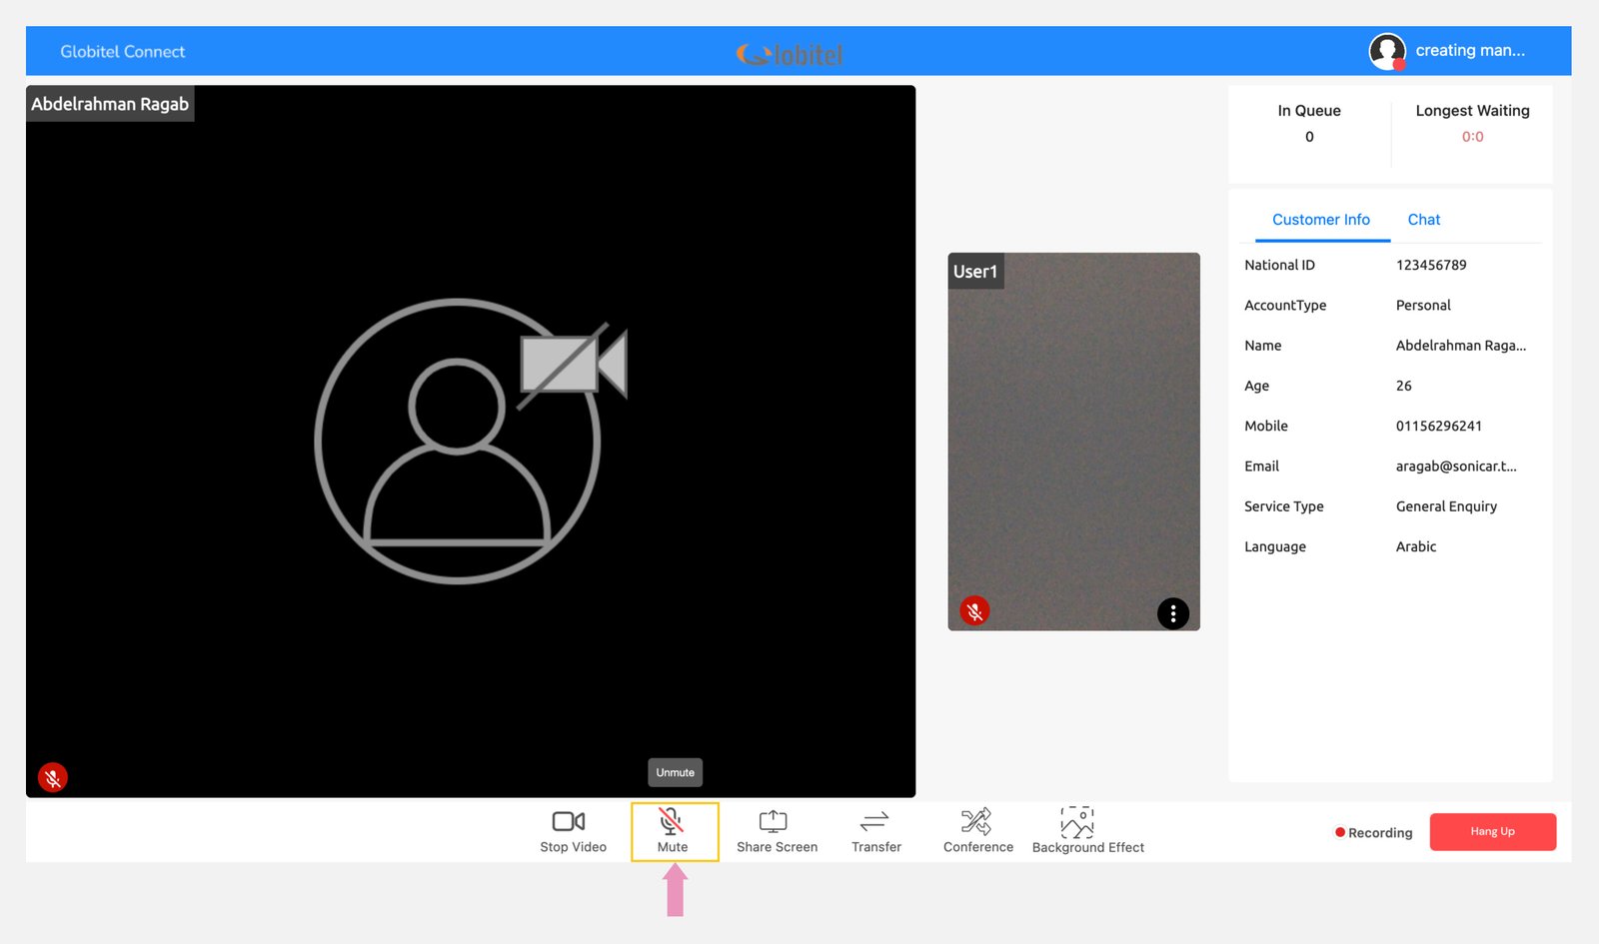Click the Stop Video camera icon
This screenshot has height=944, width=1599.
[569, 822]
